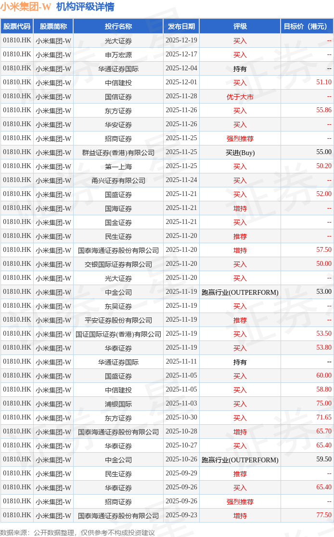Click the 评级 column header
This screenshot has height=537, width=334.
[x=240, y=26]
